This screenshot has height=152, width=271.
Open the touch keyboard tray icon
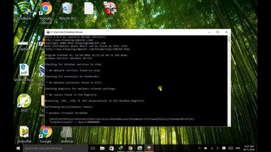(230, 148)
